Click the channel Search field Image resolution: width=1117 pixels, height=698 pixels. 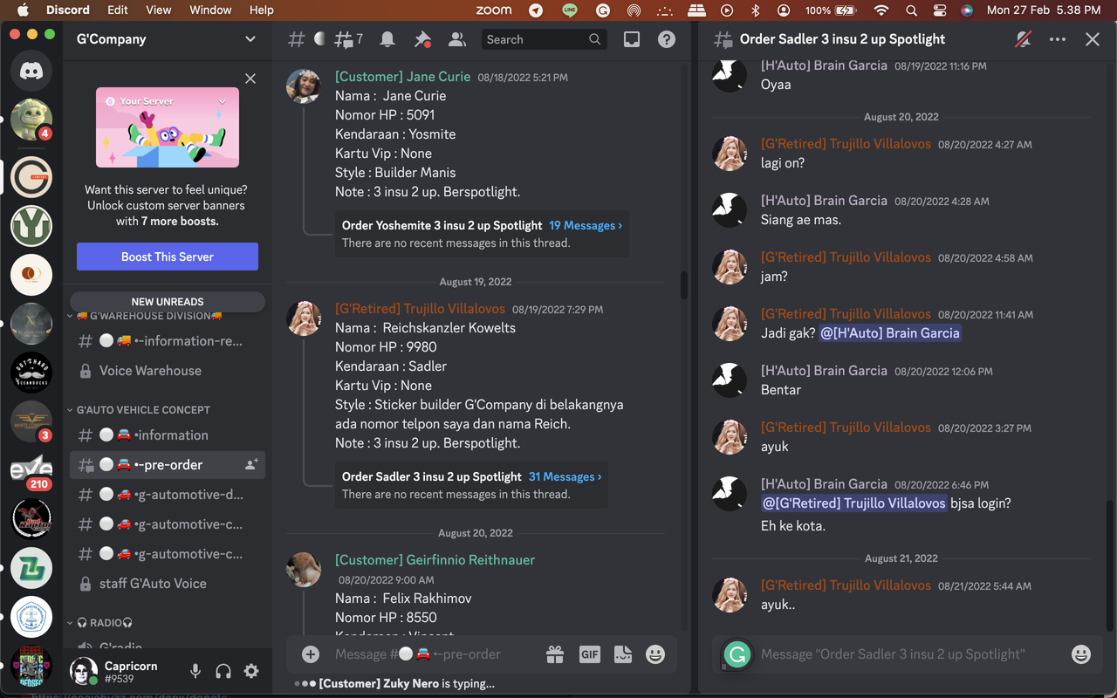tap(544, 39)
